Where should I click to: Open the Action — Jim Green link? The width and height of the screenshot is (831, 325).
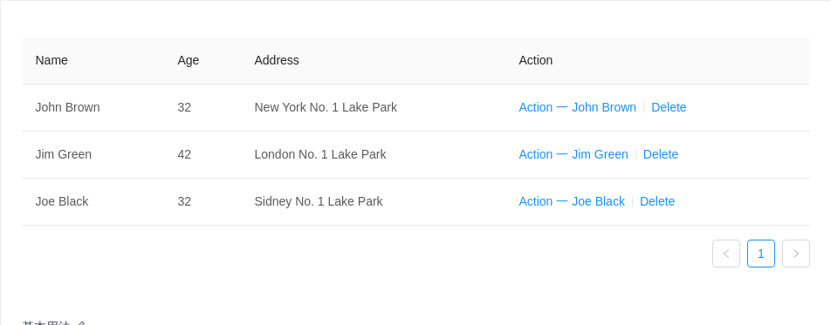click(573, 154)
